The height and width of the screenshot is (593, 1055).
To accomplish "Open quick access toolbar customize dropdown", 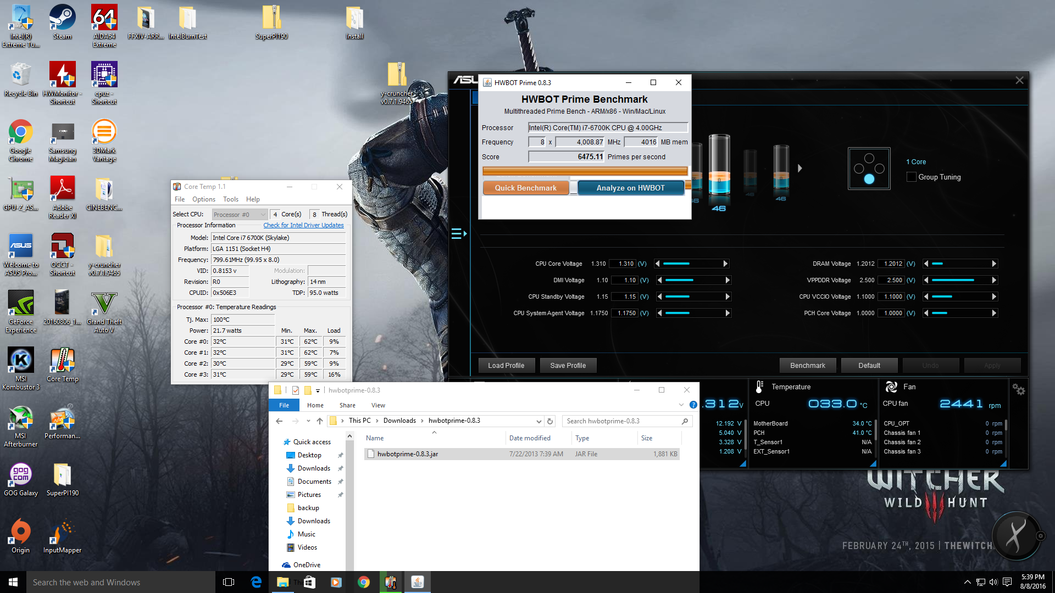I will (318, 390).
